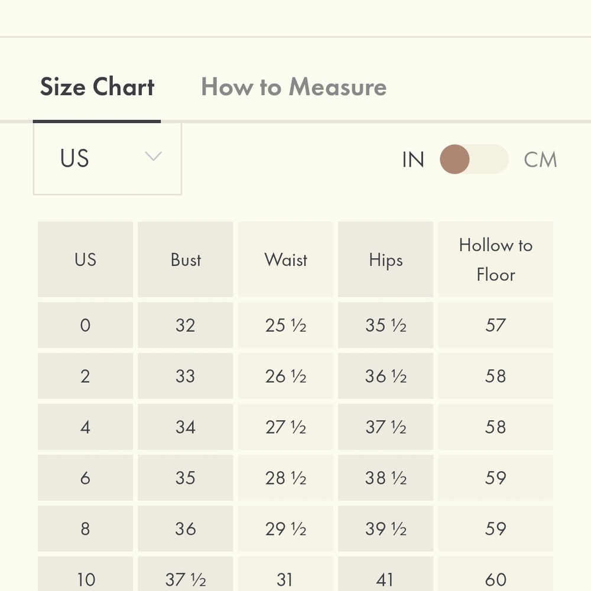Click the dropdown chevron beside US
Screen dimensions: 591x591
[x=153, y=157]
